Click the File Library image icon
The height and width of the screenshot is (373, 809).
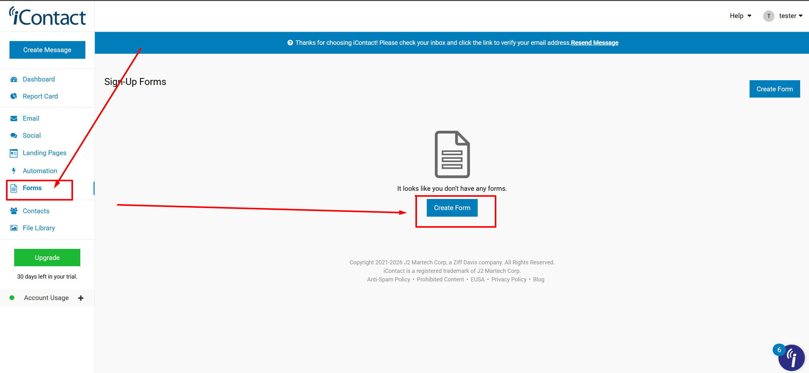coord(14,228)
